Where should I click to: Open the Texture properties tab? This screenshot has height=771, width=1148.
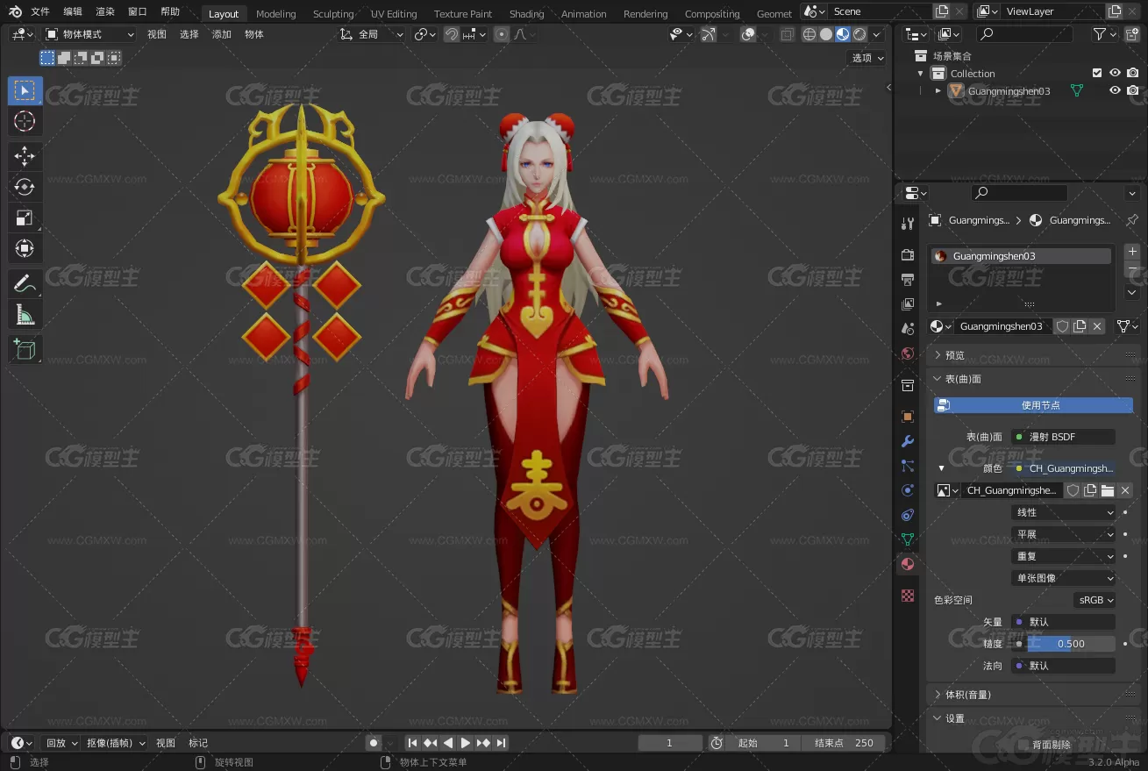click(x=908, y=596)
